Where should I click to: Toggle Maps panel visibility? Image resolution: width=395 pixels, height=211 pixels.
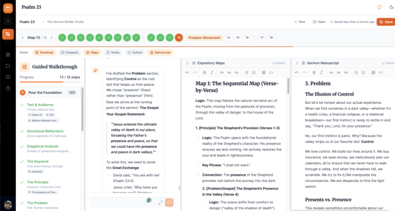pos(92,53)
